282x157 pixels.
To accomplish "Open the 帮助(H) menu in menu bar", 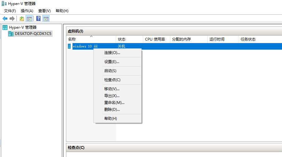I will [62, 11].
